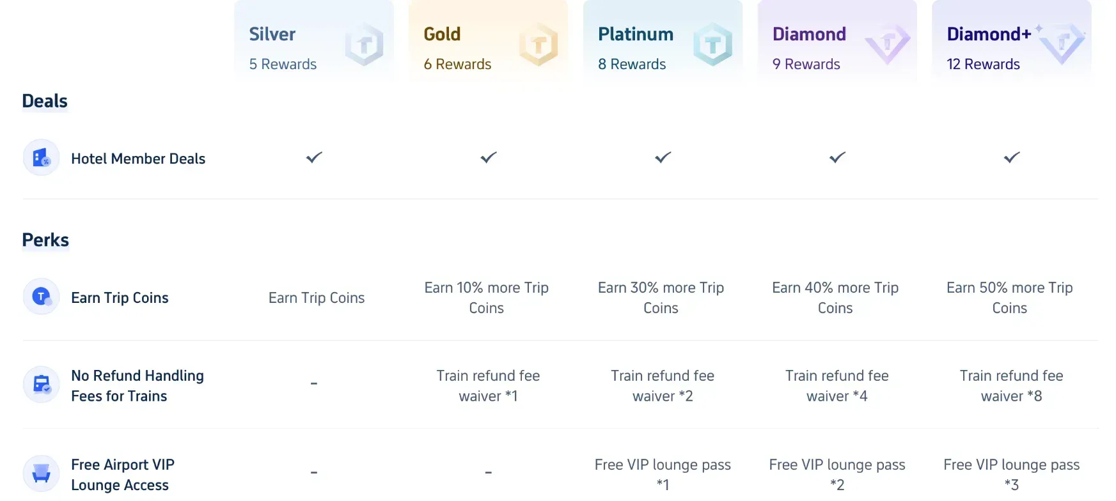Click the Gold tier badge icon
This screenshot has width=1116, height=501.
coord(539,45)
